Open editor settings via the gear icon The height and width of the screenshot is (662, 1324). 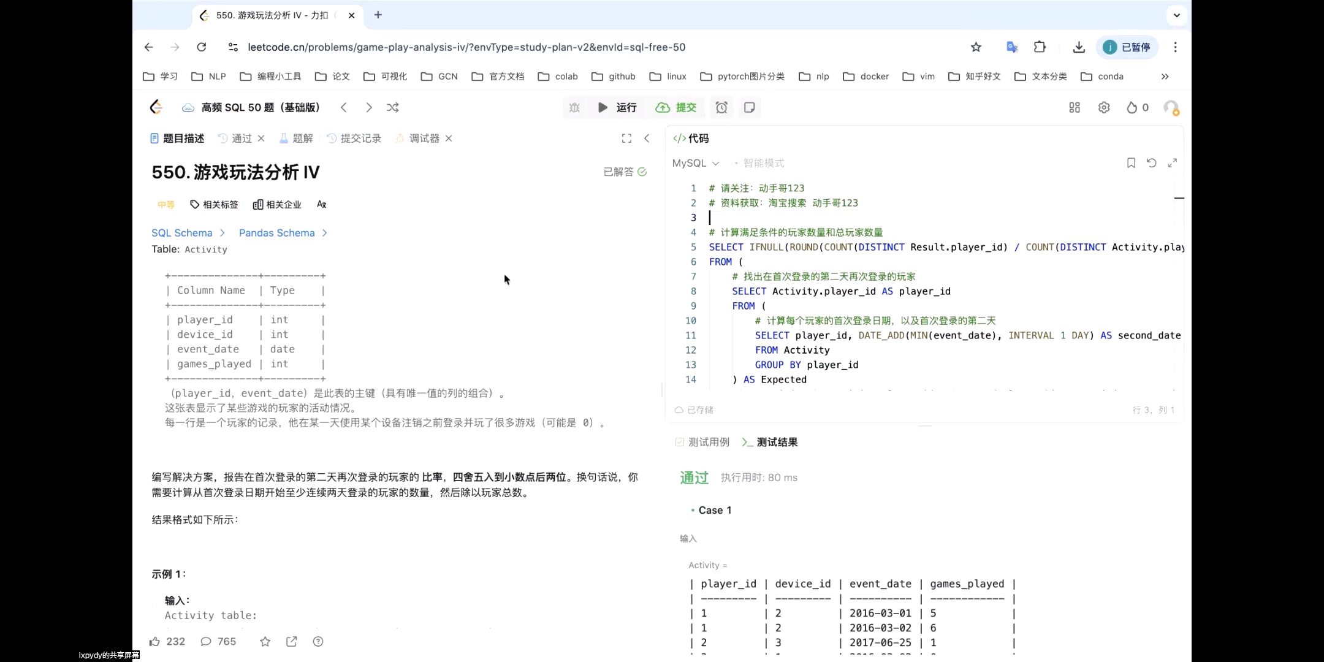tap(1104, 107)
